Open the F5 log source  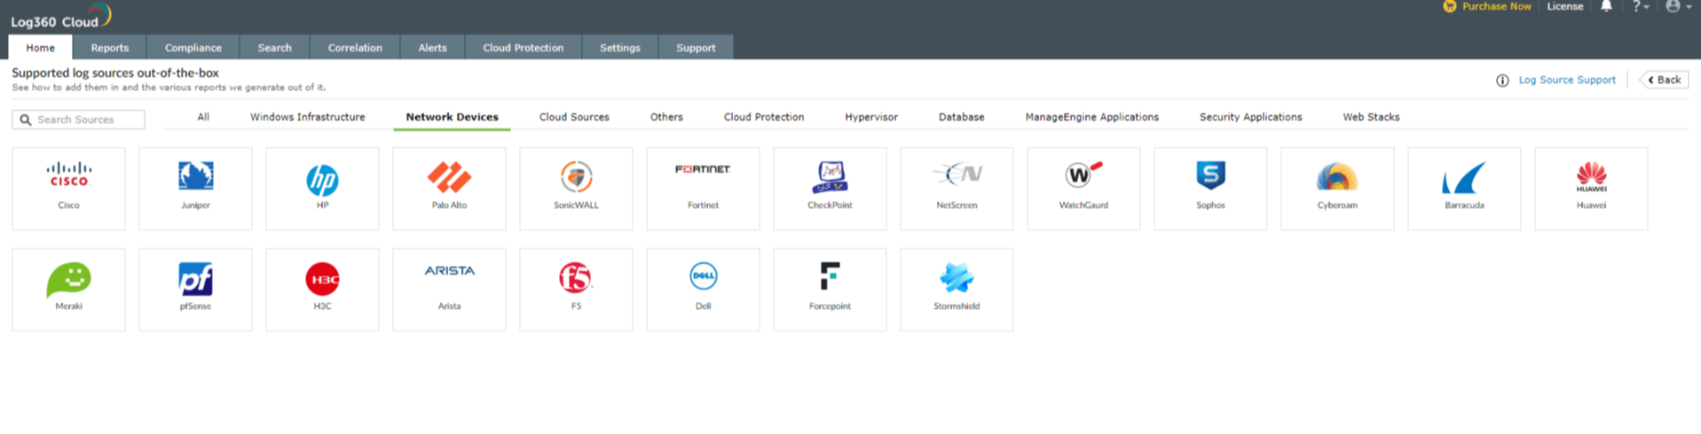pos(576,290)
